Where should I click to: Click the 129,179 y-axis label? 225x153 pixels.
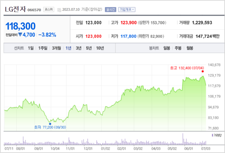pos(214,75)
